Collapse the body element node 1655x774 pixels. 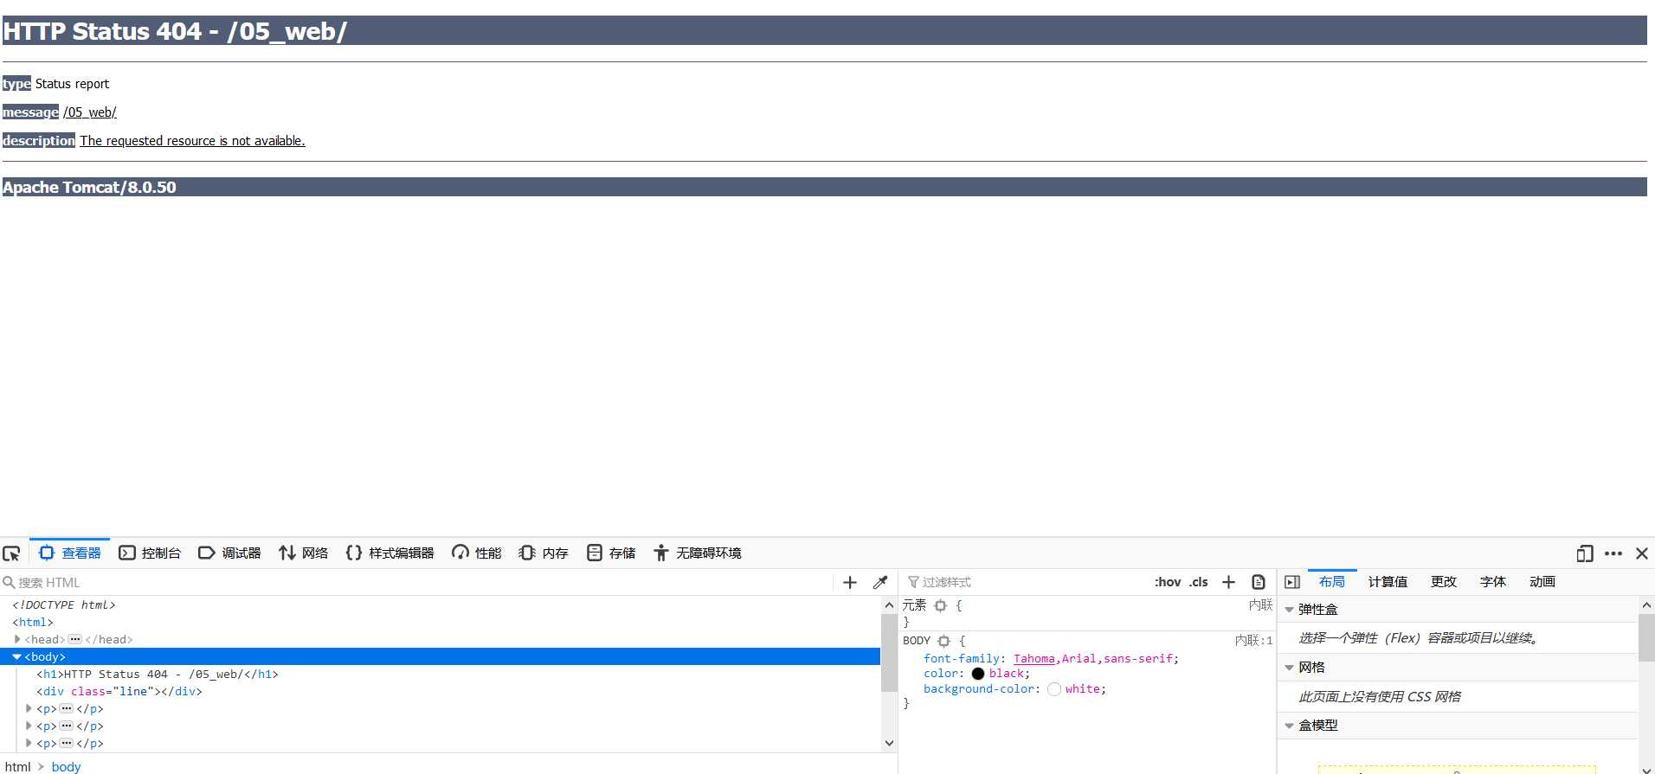(x=17, y=657)
